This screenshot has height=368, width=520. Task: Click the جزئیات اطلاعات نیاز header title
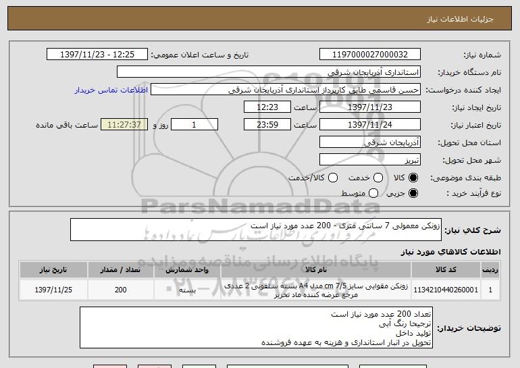coord(460,19)
